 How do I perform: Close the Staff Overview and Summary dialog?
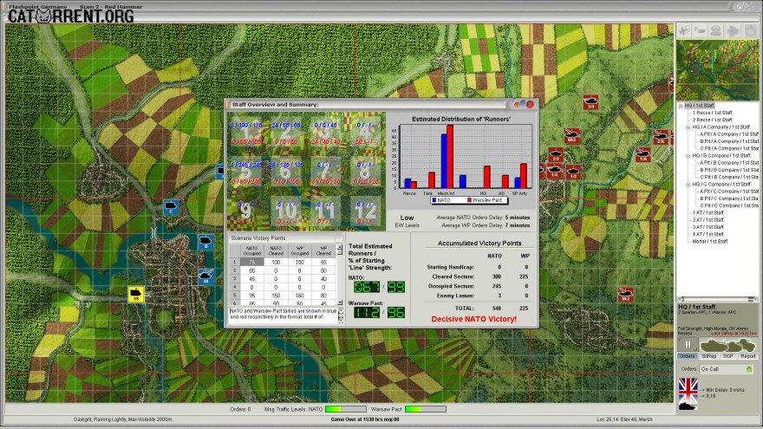[530, 104]
